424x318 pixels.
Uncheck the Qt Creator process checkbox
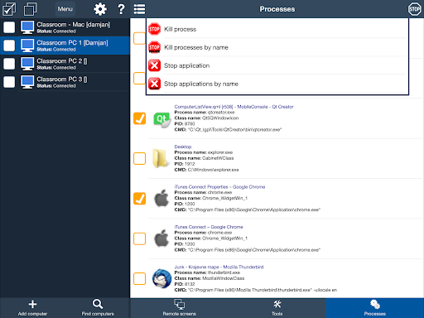pyautogui.click(x=139, y=118)
